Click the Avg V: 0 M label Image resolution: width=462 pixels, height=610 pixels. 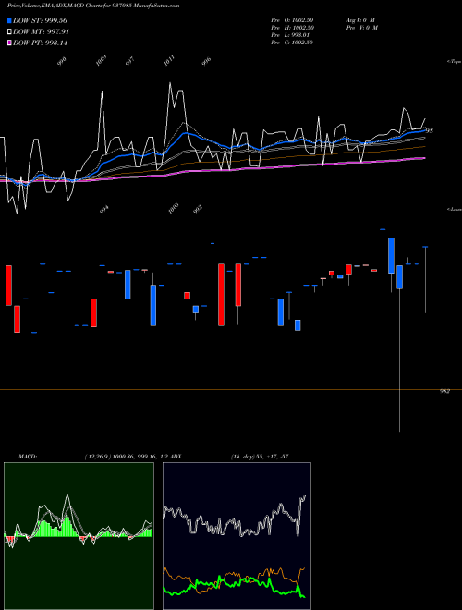pyautogui.click(x=360, y=19)
